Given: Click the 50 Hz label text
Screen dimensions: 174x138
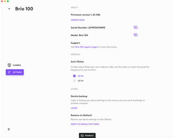Looking at the screenshot, I should (81, 76).
